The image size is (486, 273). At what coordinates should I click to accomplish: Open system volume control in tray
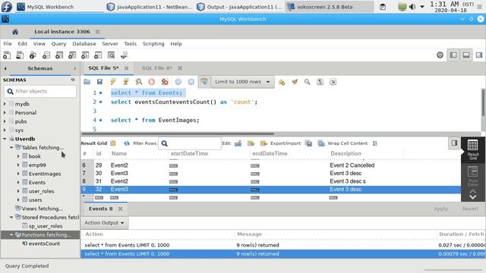[412, 7]
